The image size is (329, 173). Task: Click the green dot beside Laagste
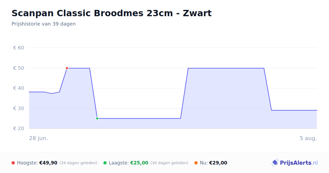(105, 163)
